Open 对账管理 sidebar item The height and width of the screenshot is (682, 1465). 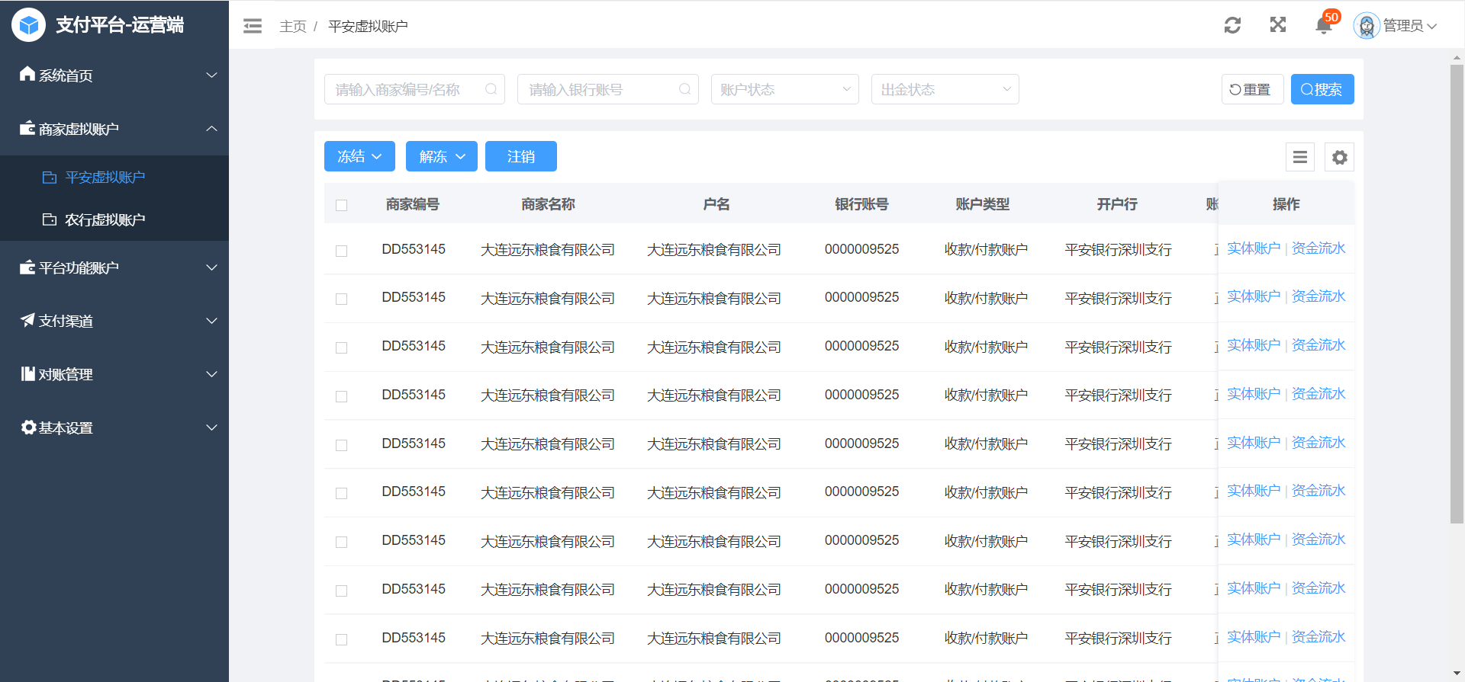coord(114,374)
